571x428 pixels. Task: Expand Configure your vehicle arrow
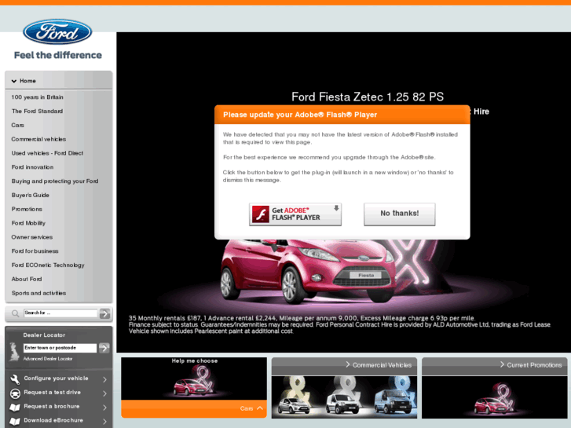pos(104,379)
